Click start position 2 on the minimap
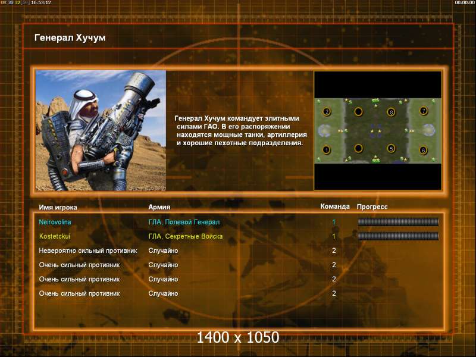This screenshot has width=476, height=357. click(x=326, y=111)
